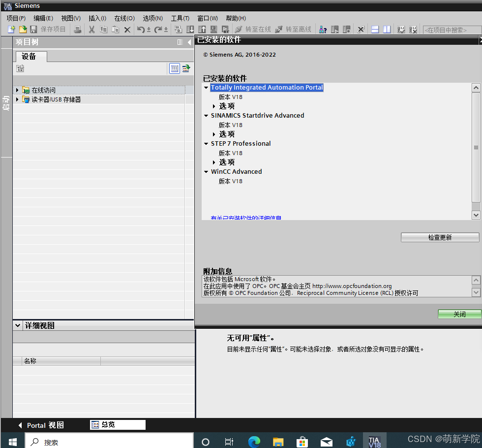
Task: Click the Compile icon in toolbar
Action: (x=178, y=29)
